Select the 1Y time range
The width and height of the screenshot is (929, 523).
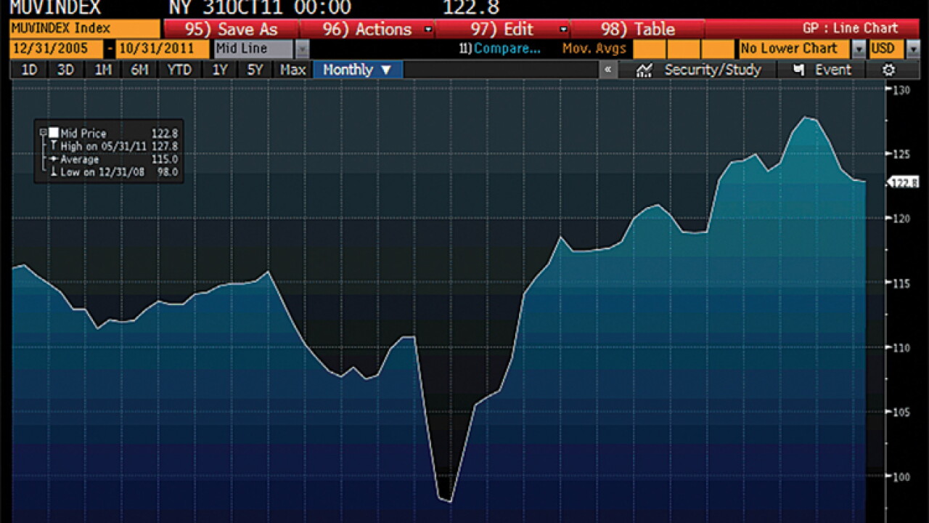(x=219, y=70)
